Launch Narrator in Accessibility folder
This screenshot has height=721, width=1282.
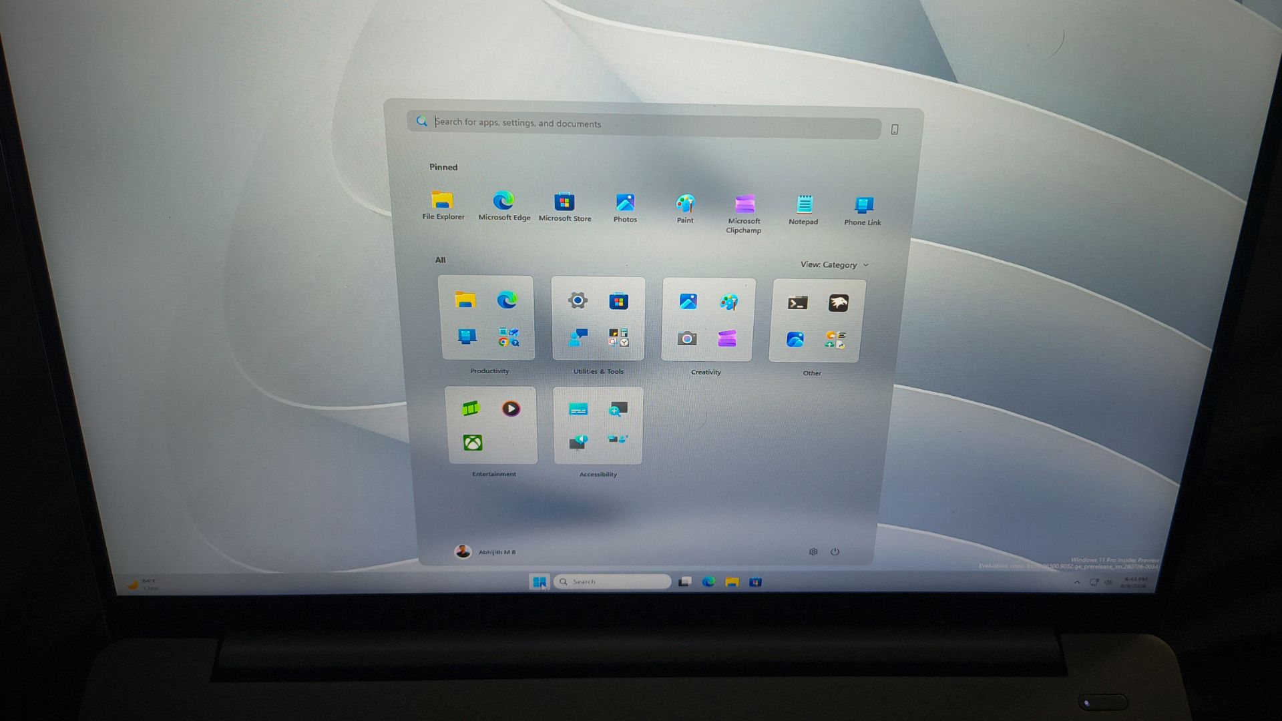pyautogui.click(x=578, y=441)
